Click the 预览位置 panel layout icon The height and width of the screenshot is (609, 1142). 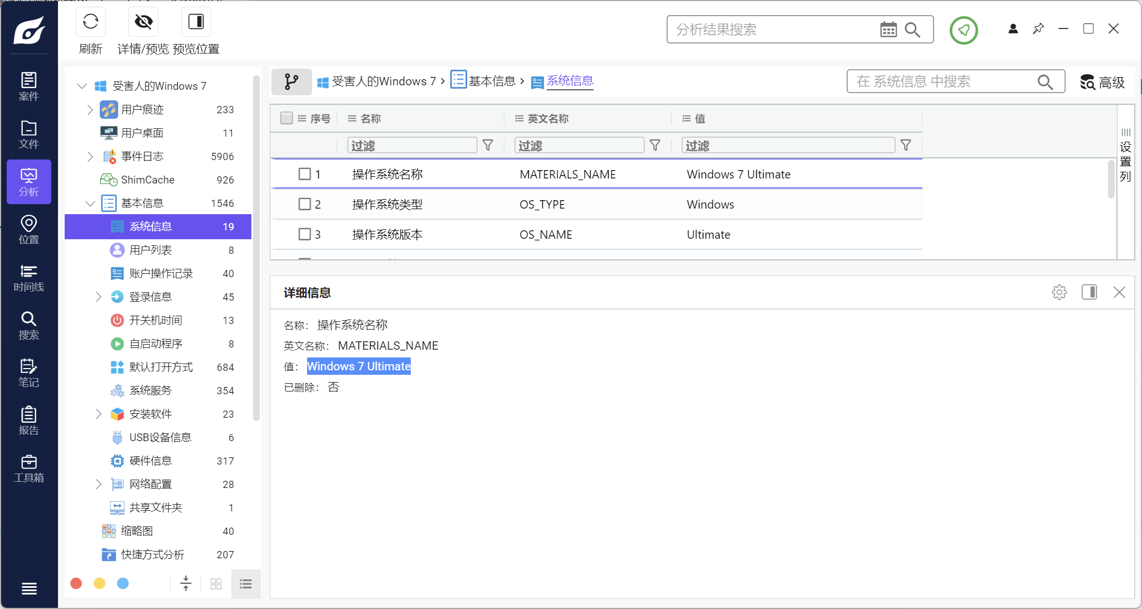coord(196,22)
